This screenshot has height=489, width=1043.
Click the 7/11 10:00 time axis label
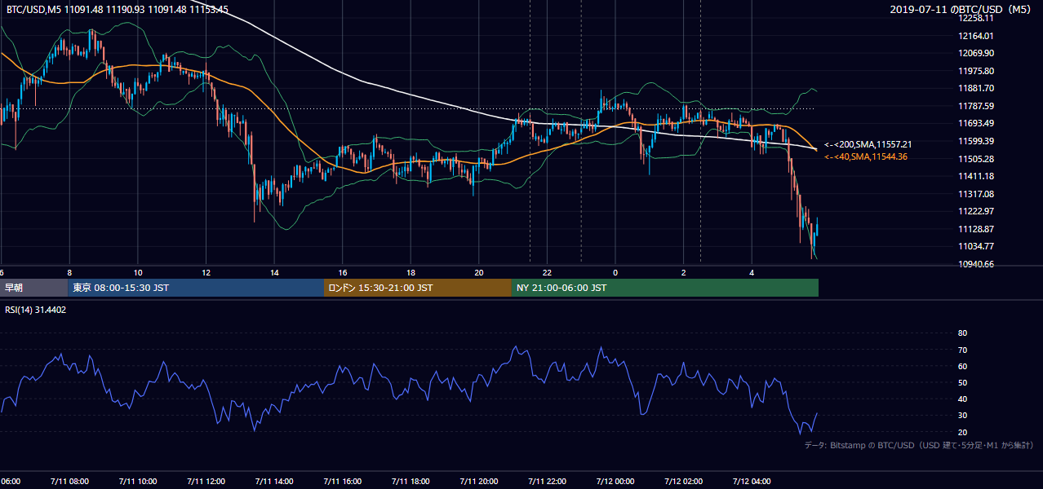137,481
